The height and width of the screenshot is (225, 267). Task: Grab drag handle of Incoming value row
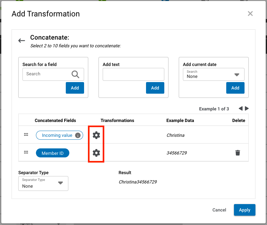point(26,135)
